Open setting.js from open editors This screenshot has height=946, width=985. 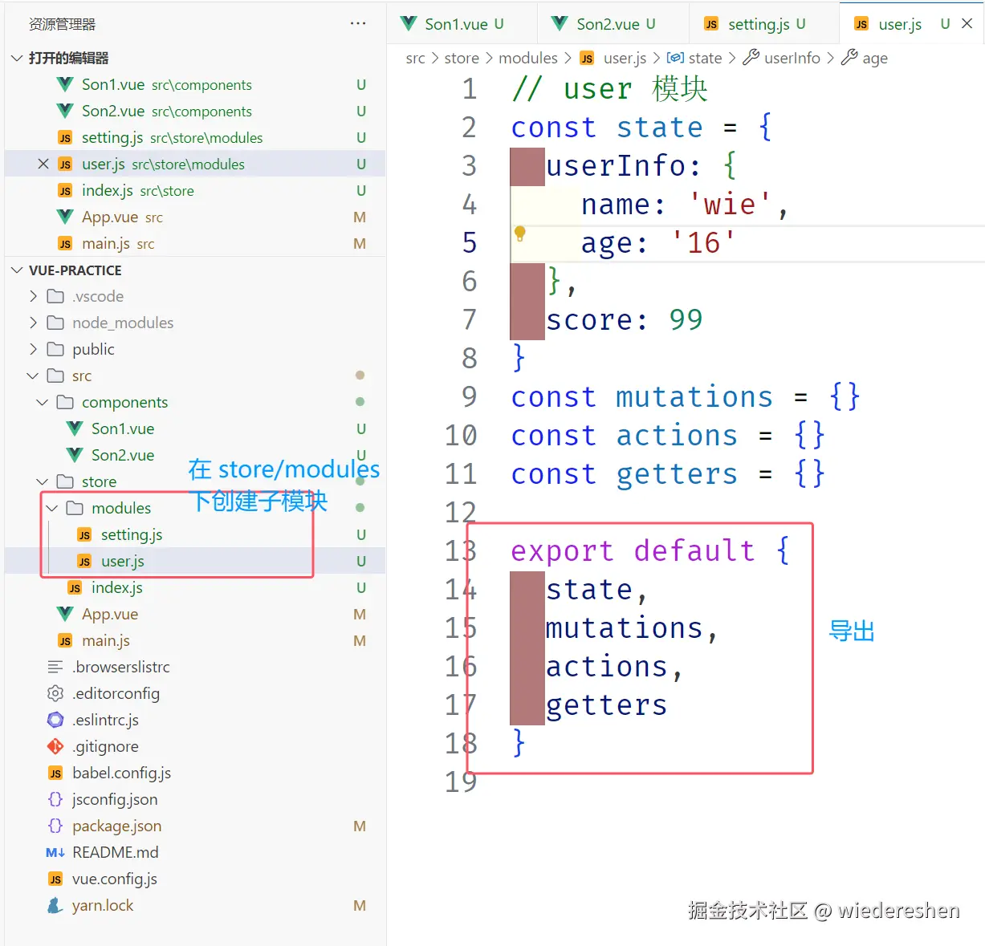pyautogui.click(x=195, y=137)
